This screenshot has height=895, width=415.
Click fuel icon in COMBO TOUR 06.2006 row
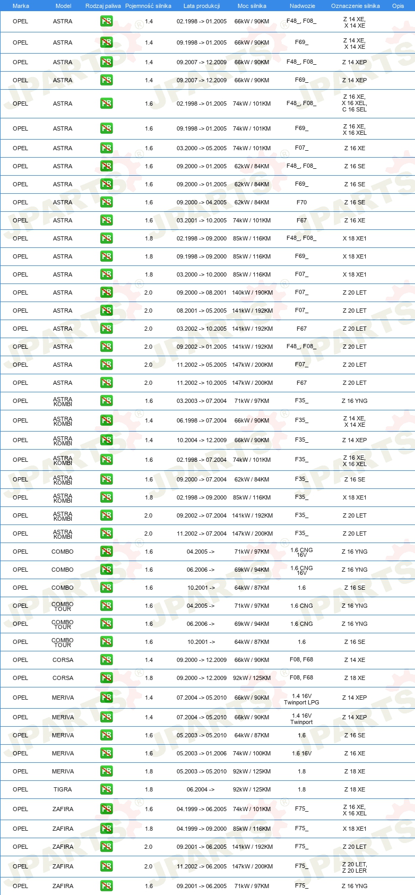pos(106,624)
